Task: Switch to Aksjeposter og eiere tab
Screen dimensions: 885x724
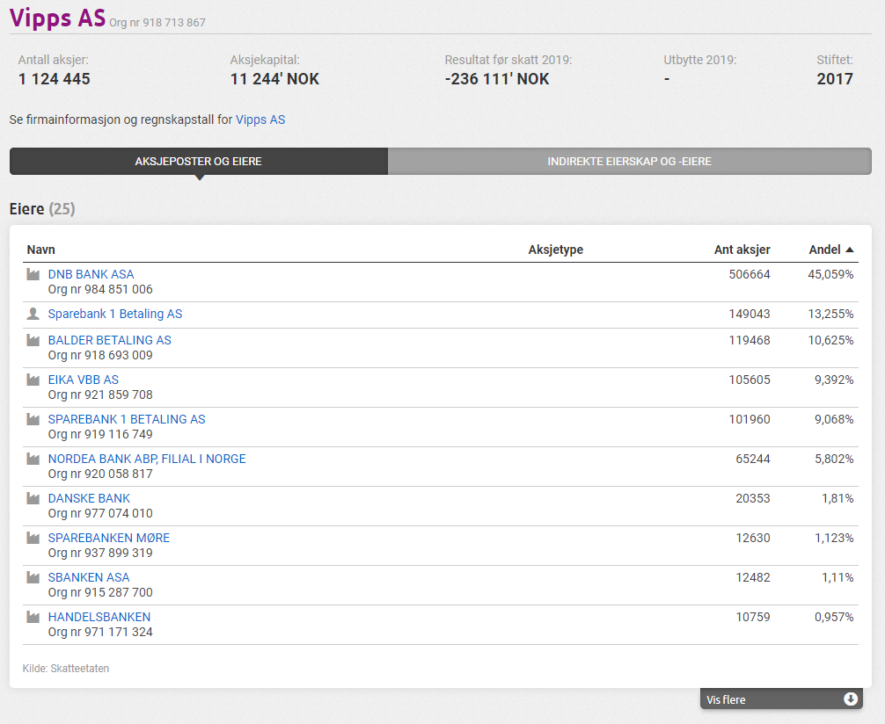Action: pyautogui.click(x=199, y=162)
